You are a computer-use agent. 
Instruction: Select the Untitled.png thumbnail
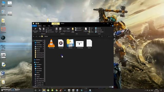[80, 44]
